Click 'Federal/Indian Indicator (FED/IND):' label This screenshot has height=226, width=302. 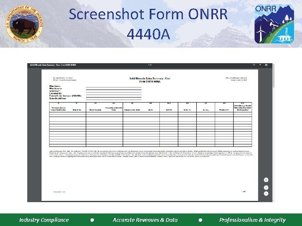[65, 96]
